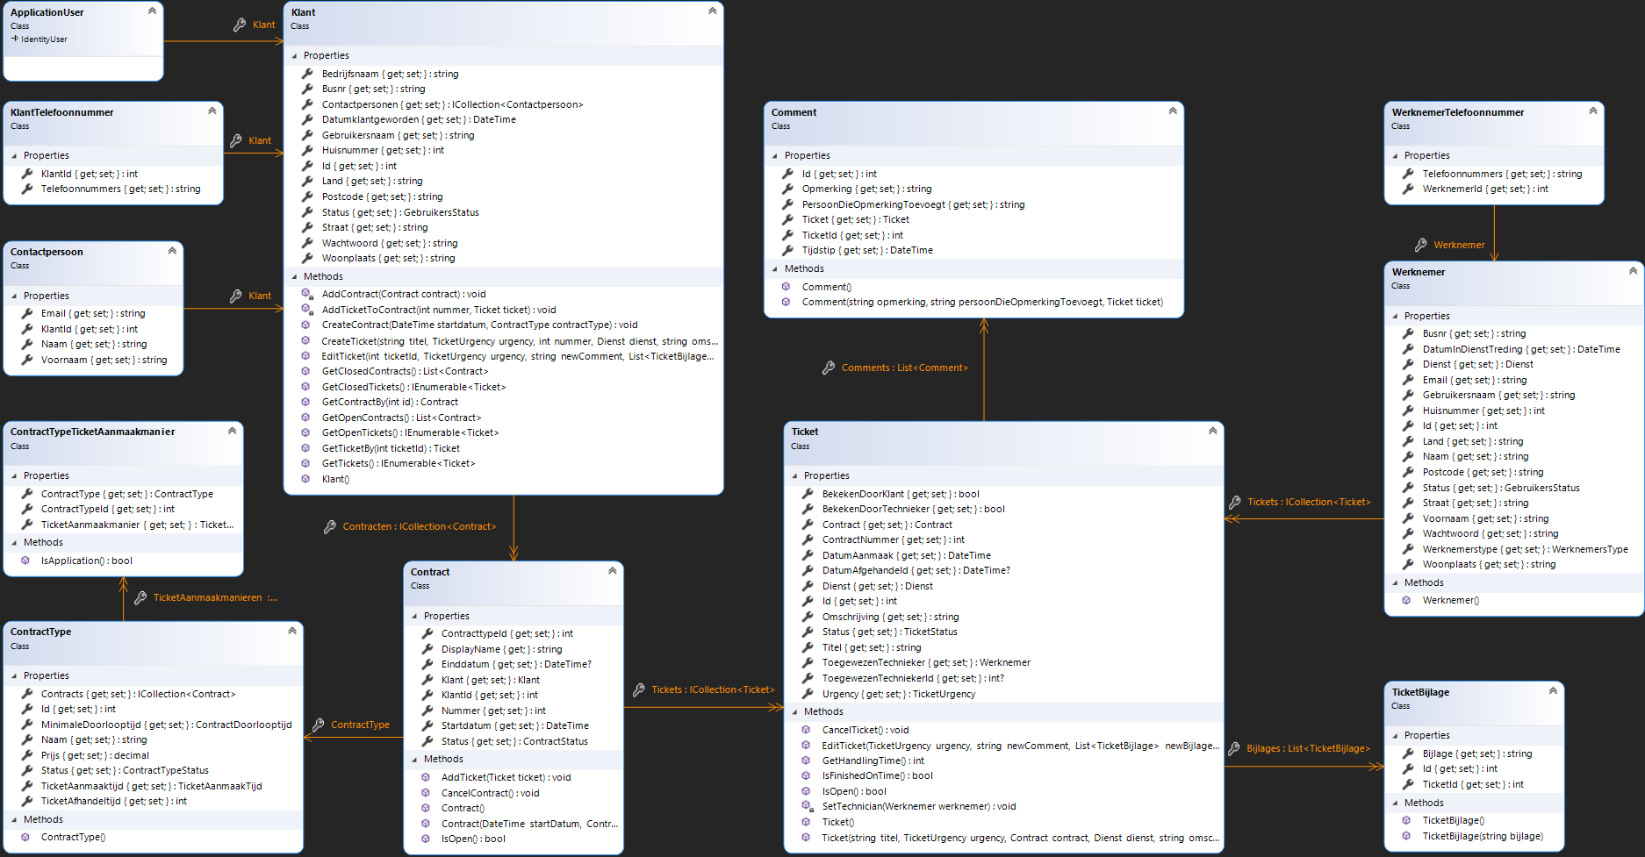Select the Werknemer association label

1459,245
